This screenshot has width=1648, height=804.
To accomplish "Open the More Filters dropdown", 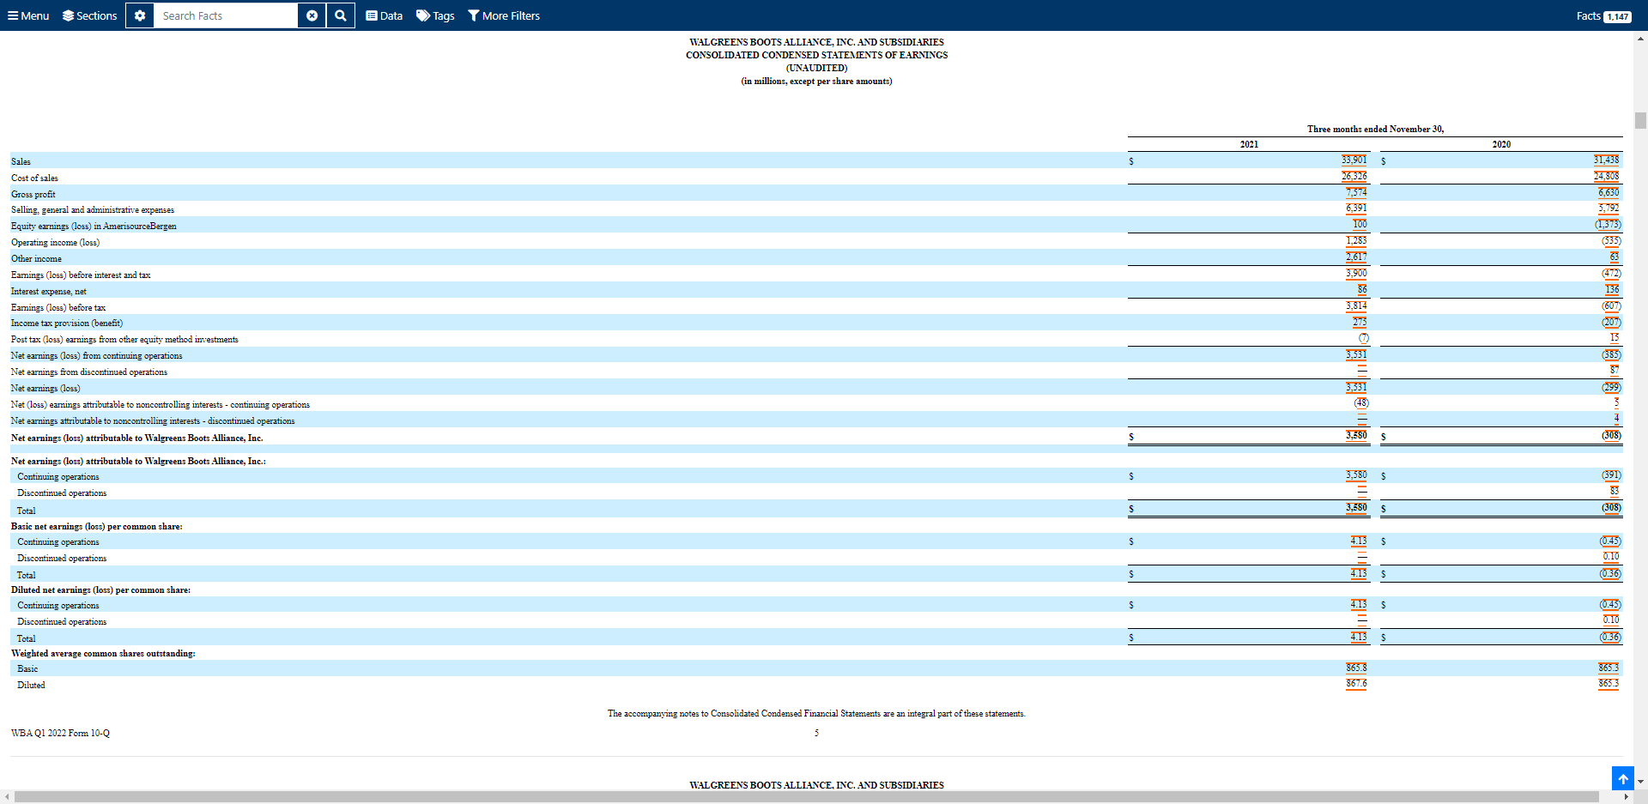I will coord(505,15).
